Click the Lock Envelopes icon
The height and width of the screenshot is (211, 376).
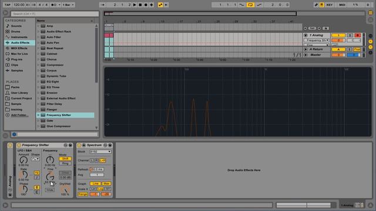coord(325,28)
